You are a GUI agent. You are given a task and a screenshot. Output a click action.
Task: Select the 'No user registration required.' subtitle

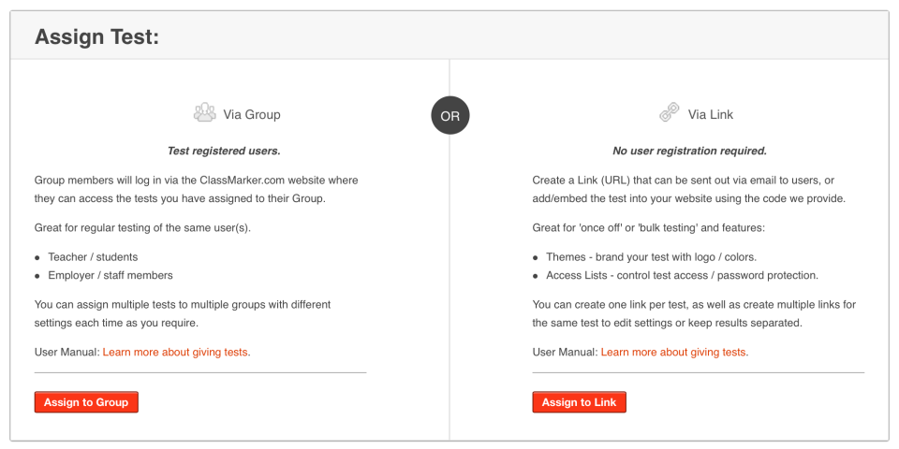pyautogui.click(x=689, y=151)
